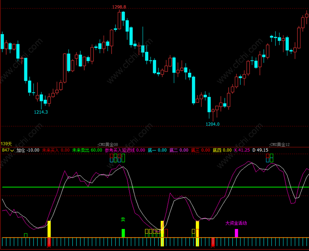Click the solid green sell signal bar
The width and height of the screenshot is (309, 251).
[x=123, y=233]
